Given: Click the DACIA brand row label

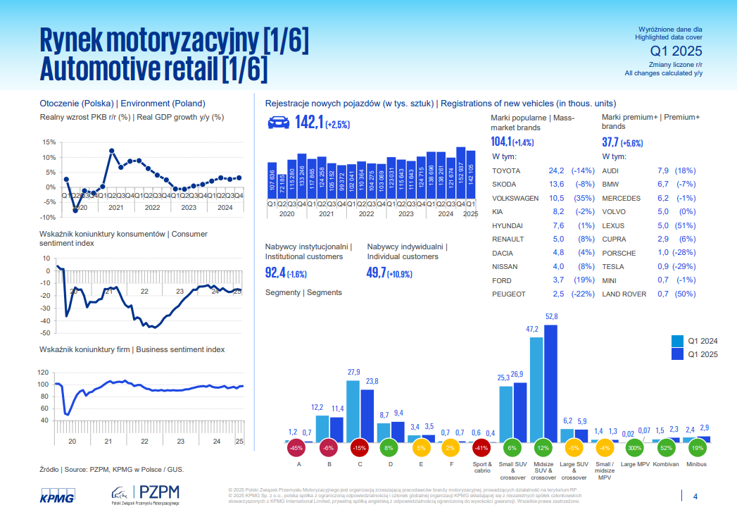Looking at the screenshot, I should (503, 253).
